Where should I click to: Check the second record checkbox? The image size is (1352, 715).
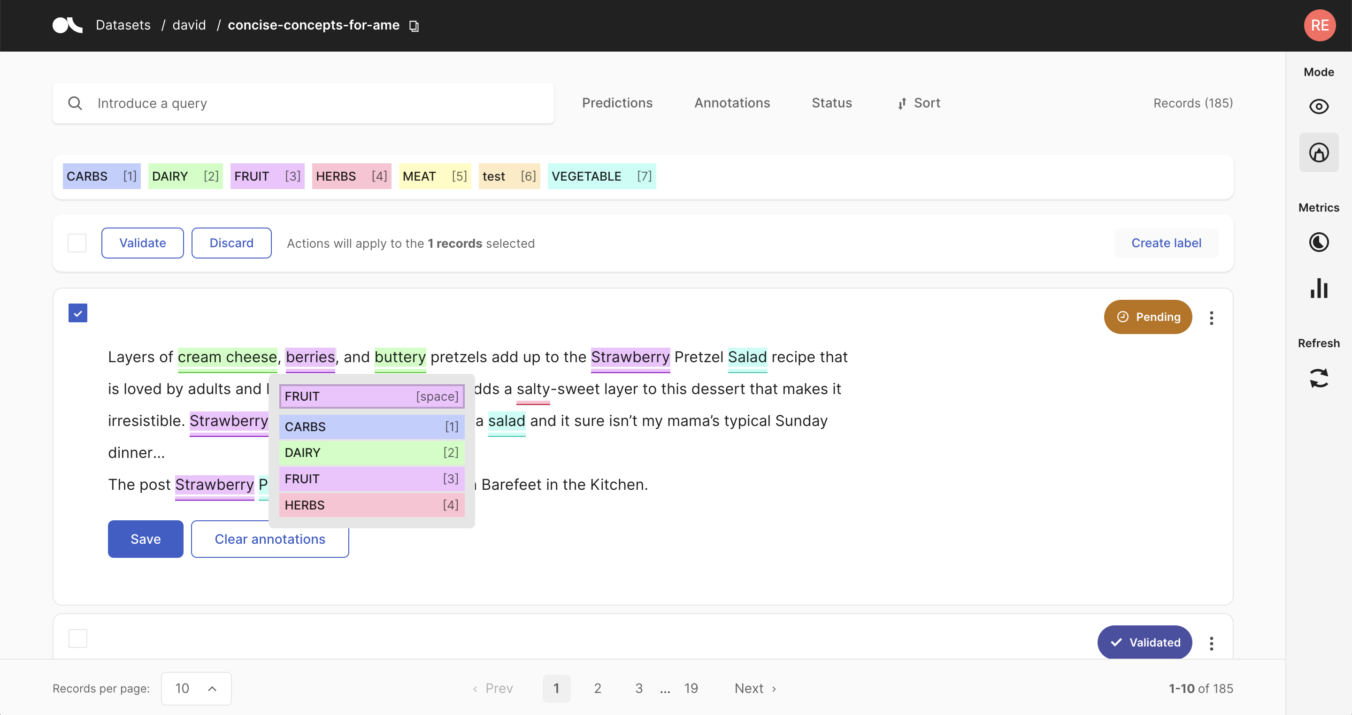pos(77,638)
